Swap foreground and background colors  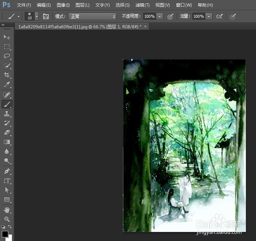click(x=10, y=227)
